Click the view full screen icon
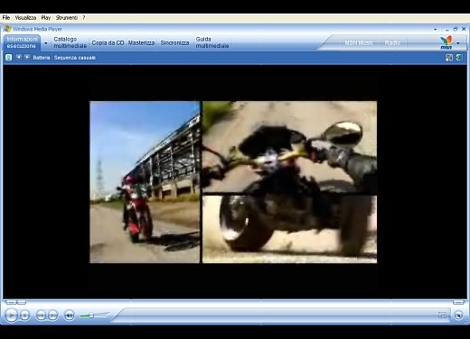This screenshot has width=470, height=339. (x=442, y=315)
